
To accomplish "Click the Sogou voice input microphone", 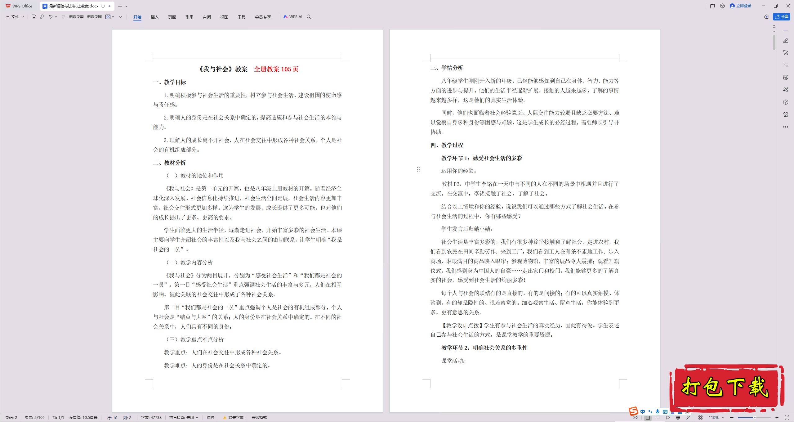I will pyautogui.click(x=657, y=412).
